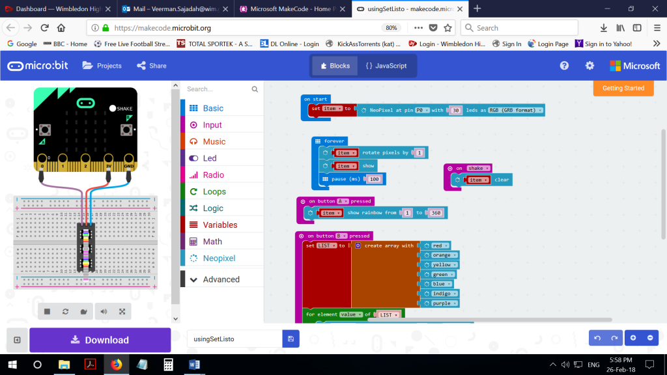Screen dimensions: 667x375
Task: Reload the MakeCode page
Action: click(45, 28)
